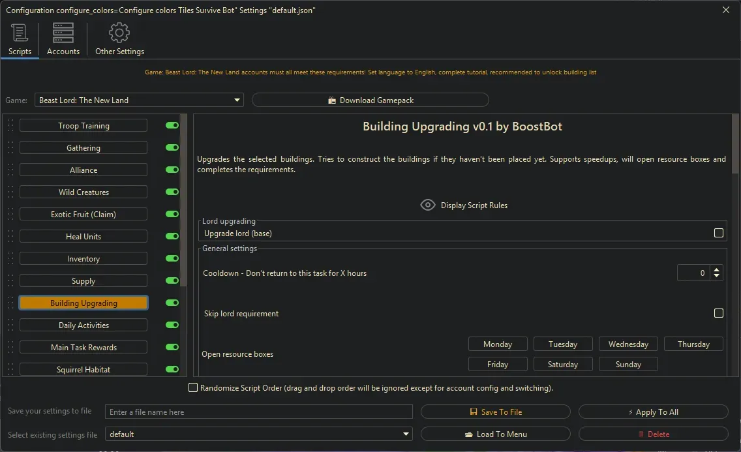Expand the cooldown hours spinner upward
741x452 pixels.
tap(716, 269)
